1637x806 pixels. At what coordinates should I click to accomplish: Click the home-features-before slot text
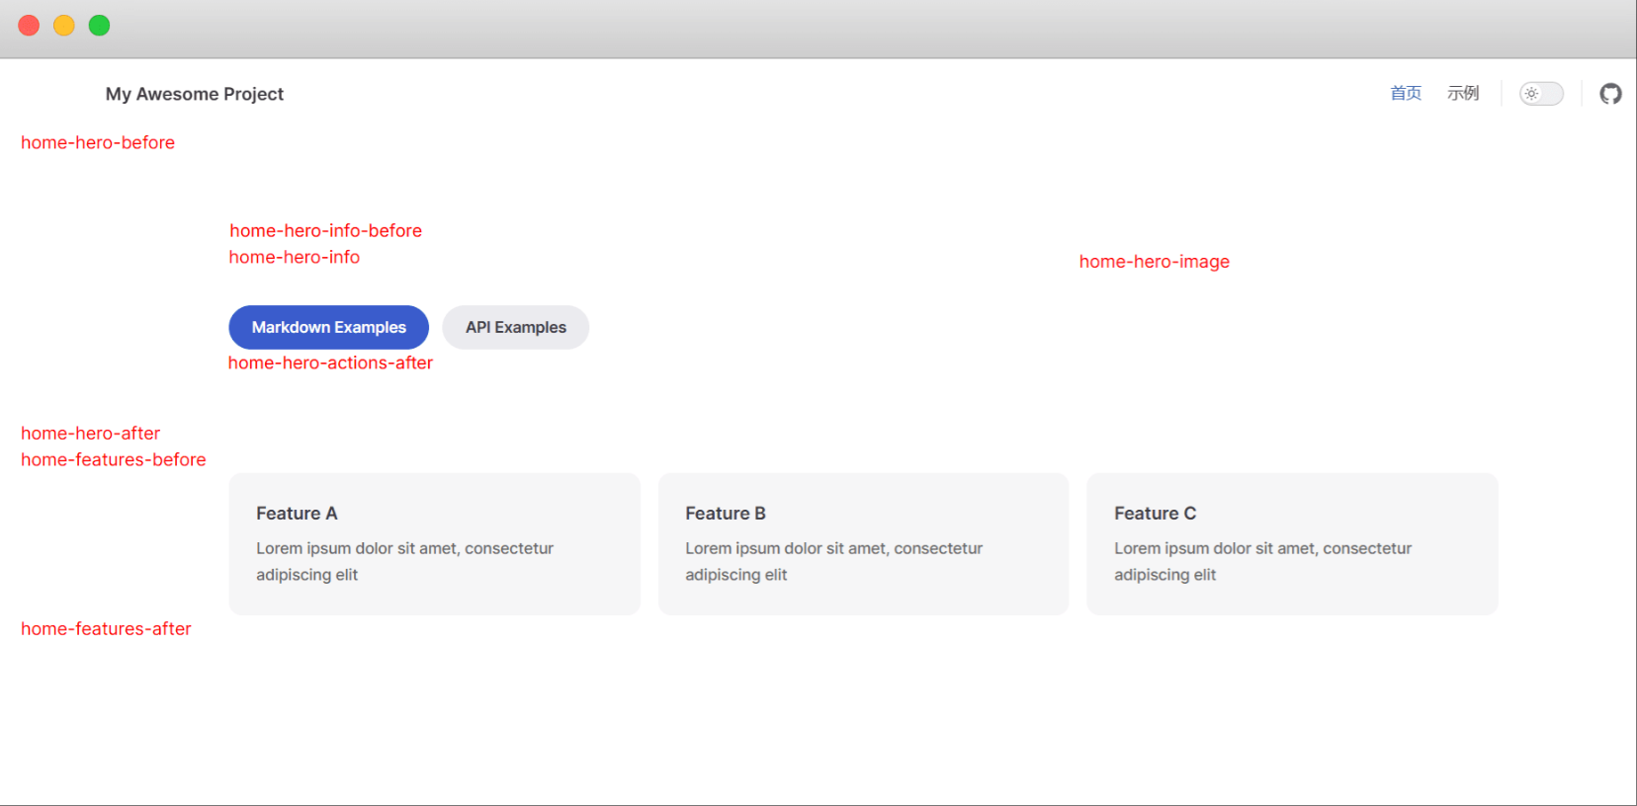click(113, 459)
